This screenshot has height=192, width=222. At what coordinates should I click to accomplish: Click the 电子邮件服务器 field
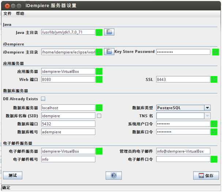click(x=68, y=151)
